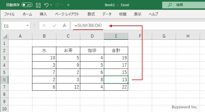Select cell C7 containing 12
The height and width of the screenshot is (112, 205).
[x=68, y=87]
